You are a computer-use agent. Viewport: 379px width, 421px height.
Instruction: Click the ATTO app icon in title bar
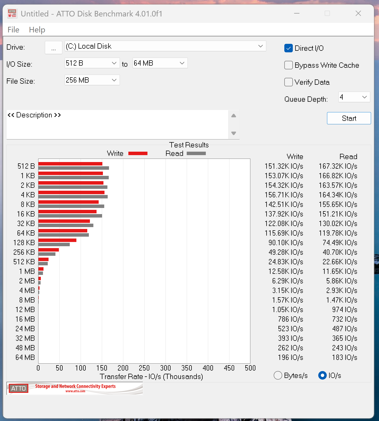(12, 14)
